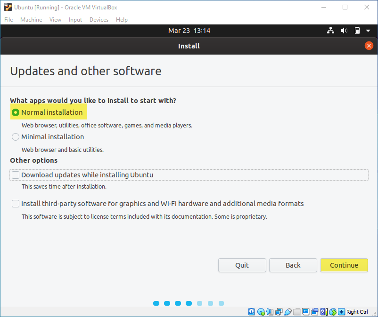Go Back to previous installer step
Image resolution: width=378 pixels, height=317 pixels.
coord(293,265)
